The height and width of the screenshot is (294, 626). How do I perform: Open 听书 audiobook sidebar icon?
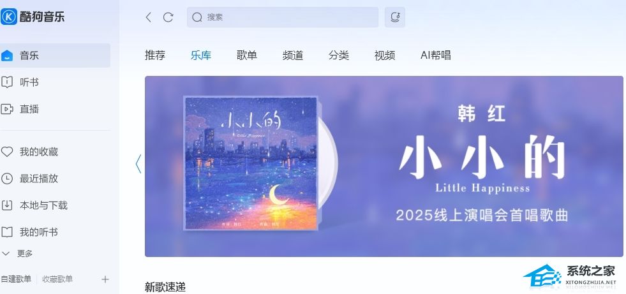(x=7, y=82)
